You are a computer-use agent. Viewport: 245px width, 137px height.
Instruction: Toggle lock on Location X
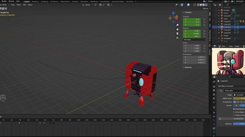[204, 19]
